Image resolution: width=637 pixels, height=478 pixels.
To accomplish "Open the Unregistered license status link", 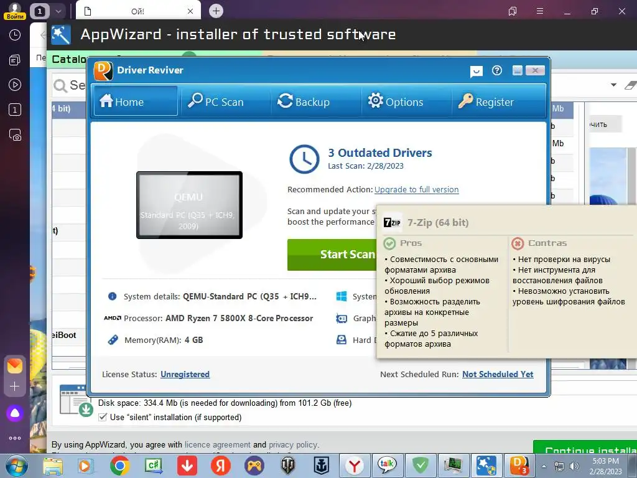I will pos(185,374).
